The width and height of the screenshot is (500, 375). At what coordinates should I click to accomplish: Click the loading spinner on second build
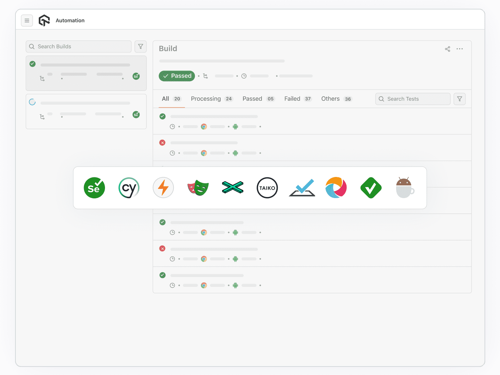click(32, 101)
